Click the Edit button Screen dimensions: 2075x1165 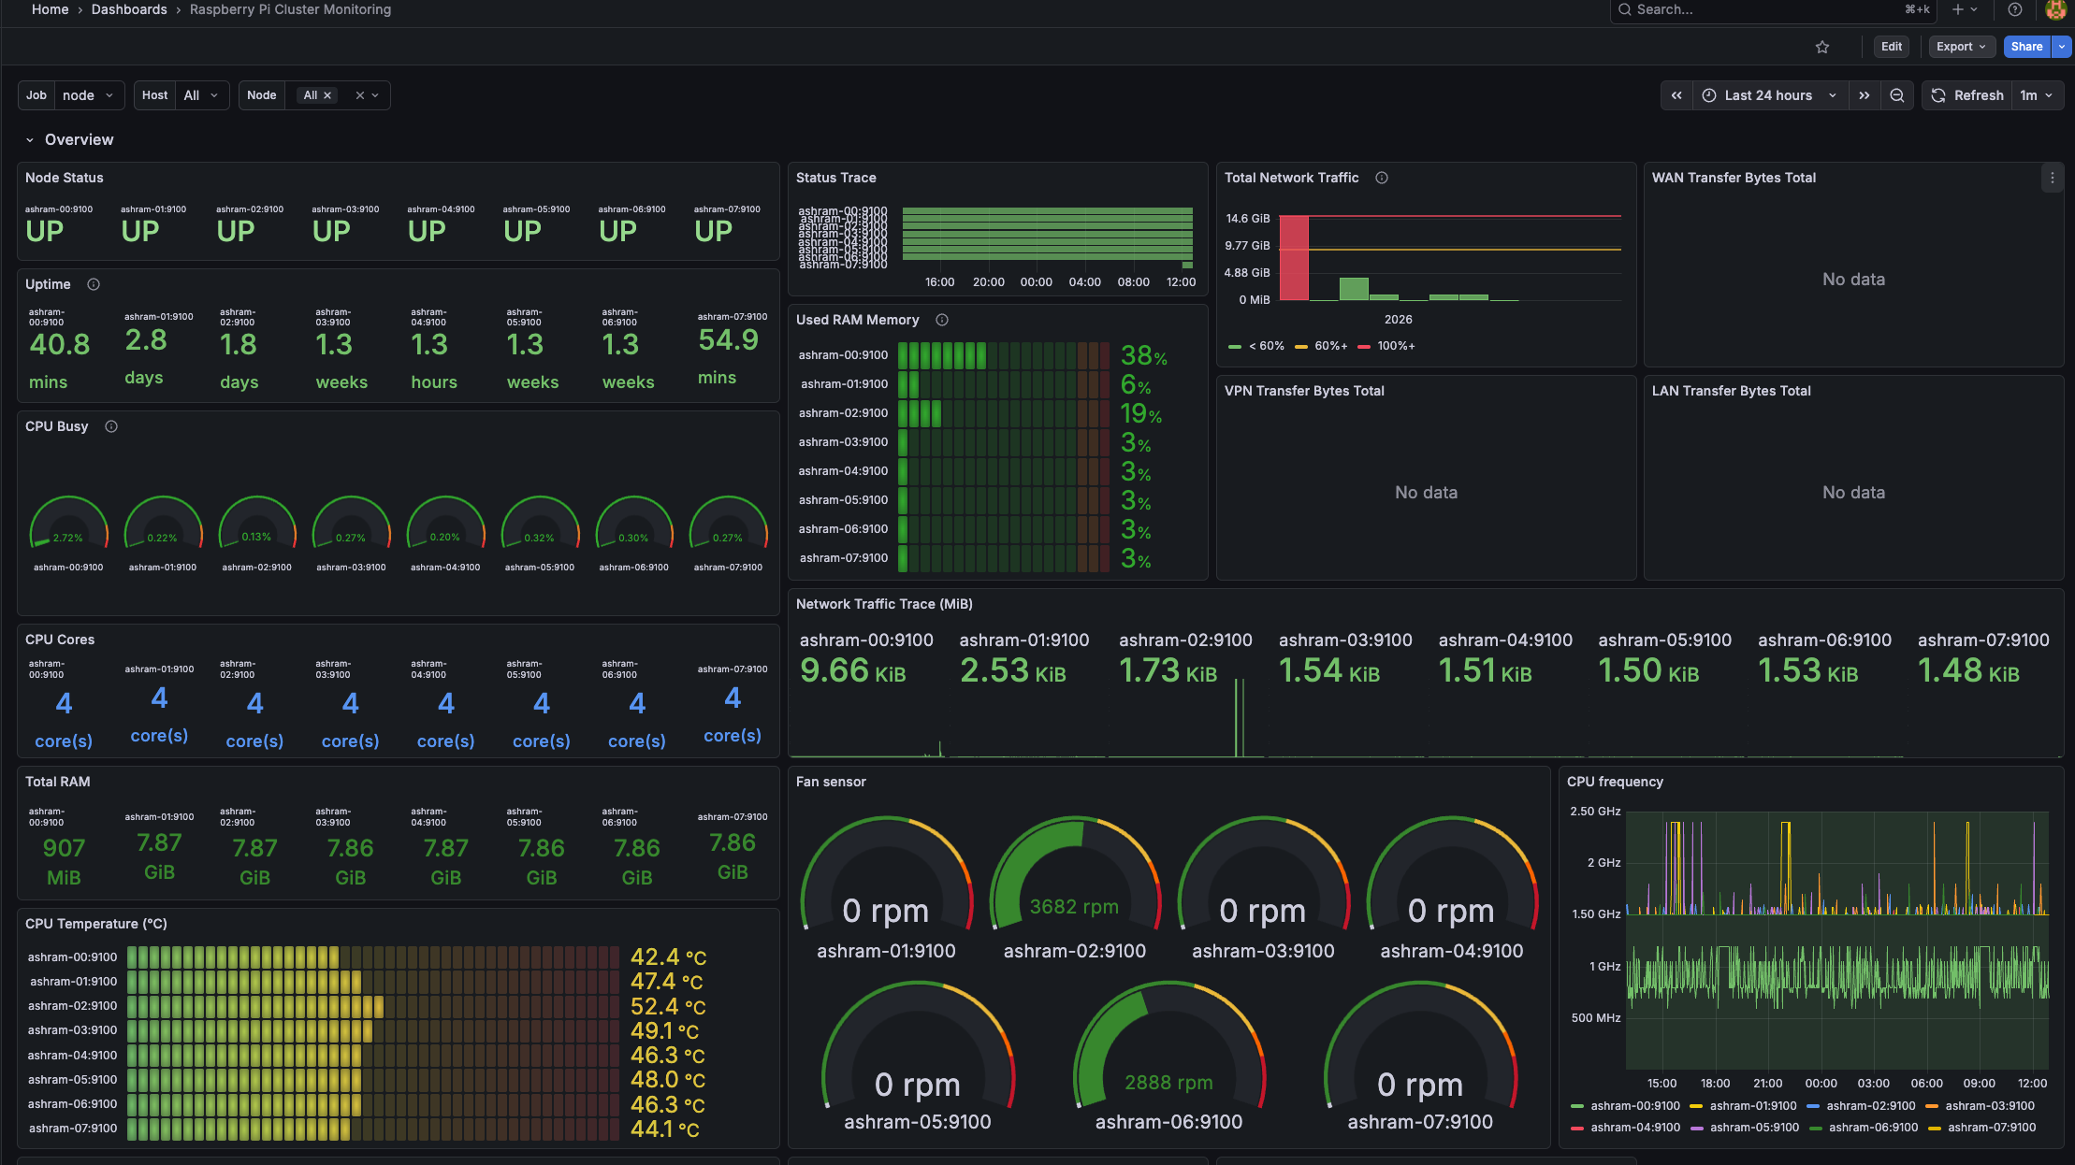(1892, 47)
